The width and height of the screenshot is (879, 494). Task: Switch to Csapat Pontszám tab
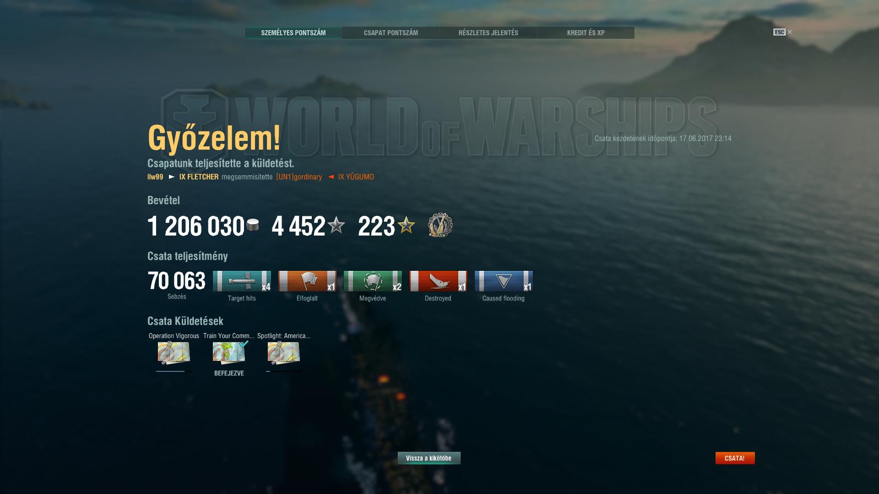click(x=391, y=32)
